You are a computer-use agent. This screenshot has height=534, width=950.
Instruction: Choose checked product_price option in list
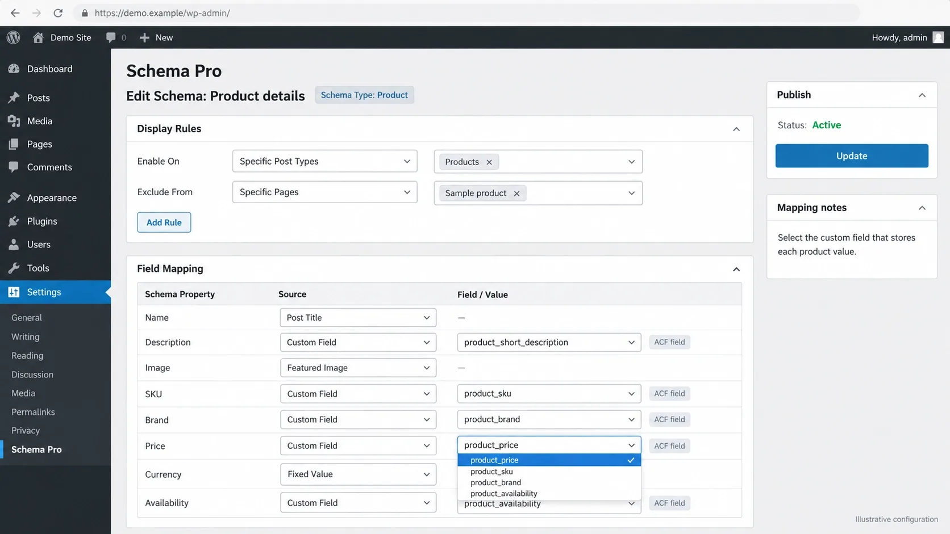click(x=549, y=460)
